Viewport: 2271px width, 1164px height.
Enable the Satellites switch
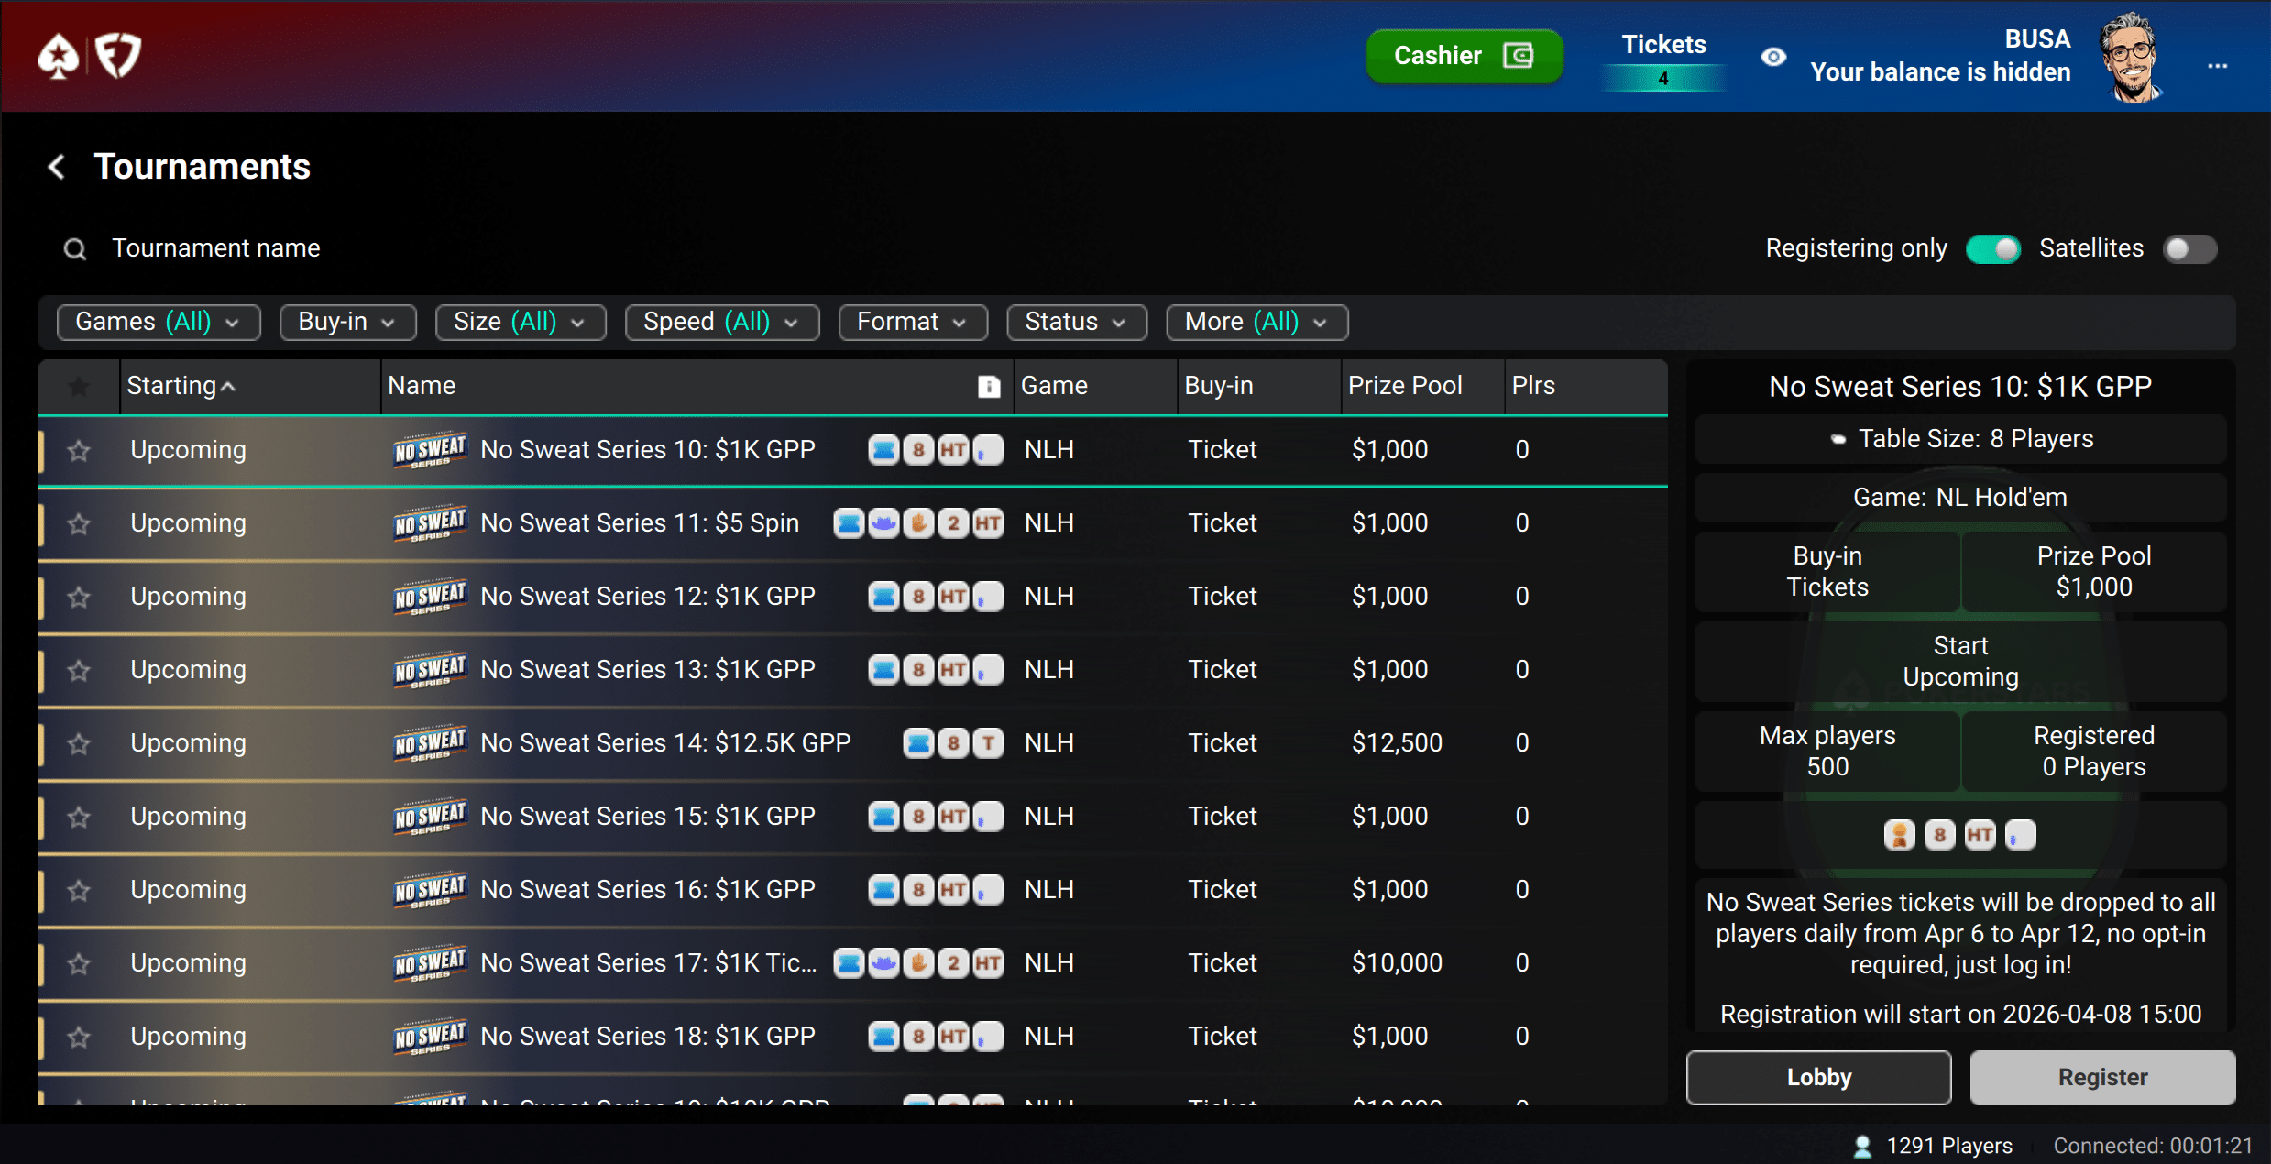pyautogui.click(x=2189, y=248)
